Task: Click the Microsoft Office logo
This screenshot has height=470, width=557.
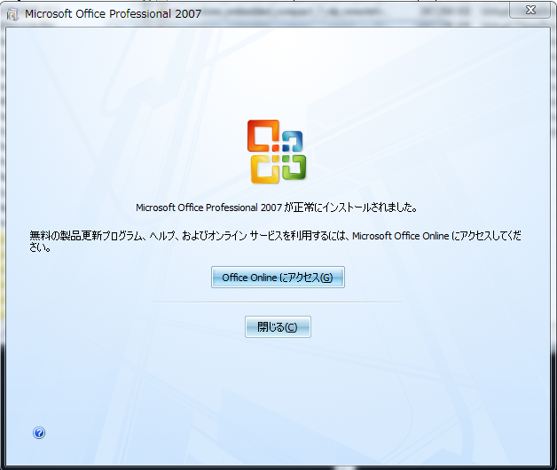Action: (277, 152)
